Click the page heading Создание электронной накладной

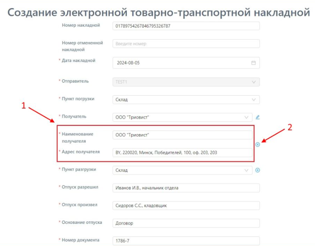click(158, 12)
